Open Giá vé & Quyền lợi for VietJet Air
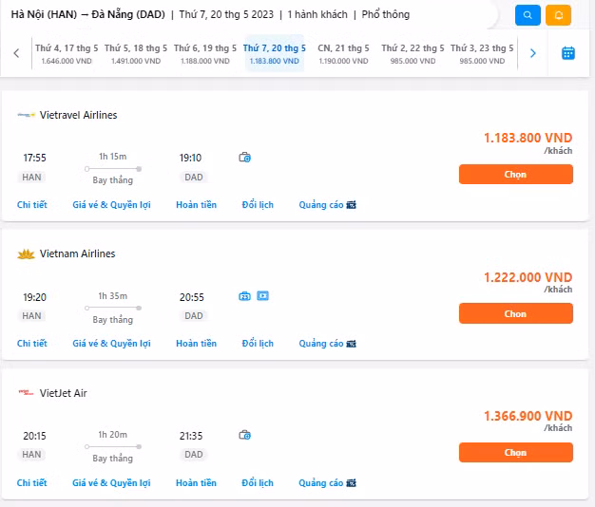595x507 pixels. 111,483
